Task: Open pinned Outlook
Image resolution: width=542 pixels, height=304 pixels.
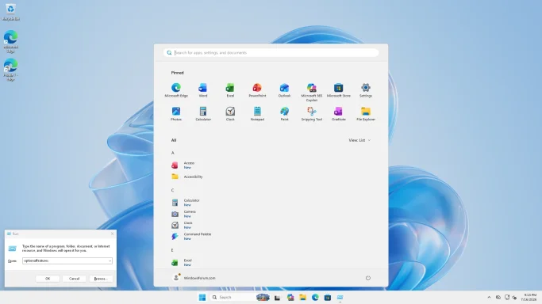Action: coord(284,90)
